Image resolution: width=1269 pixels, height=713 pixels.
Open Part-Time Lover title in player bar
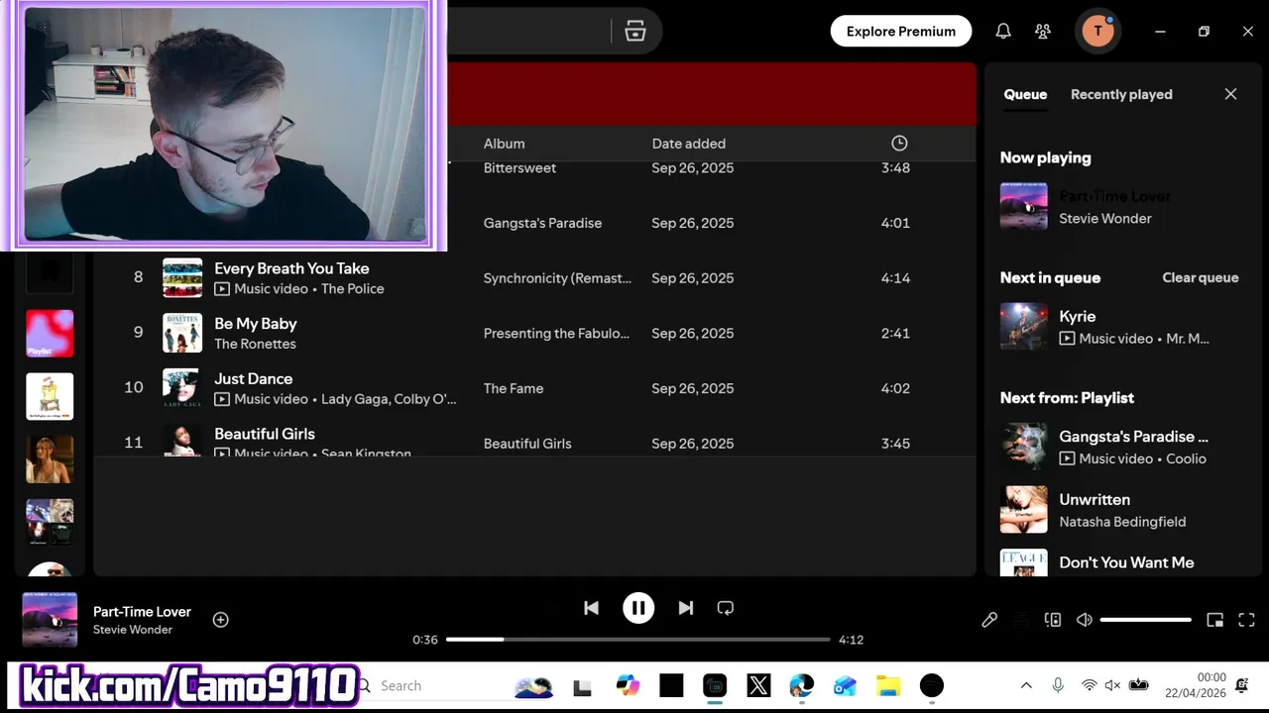142,612
